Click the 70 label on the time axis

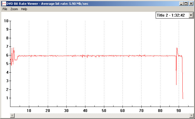point(141,111)
